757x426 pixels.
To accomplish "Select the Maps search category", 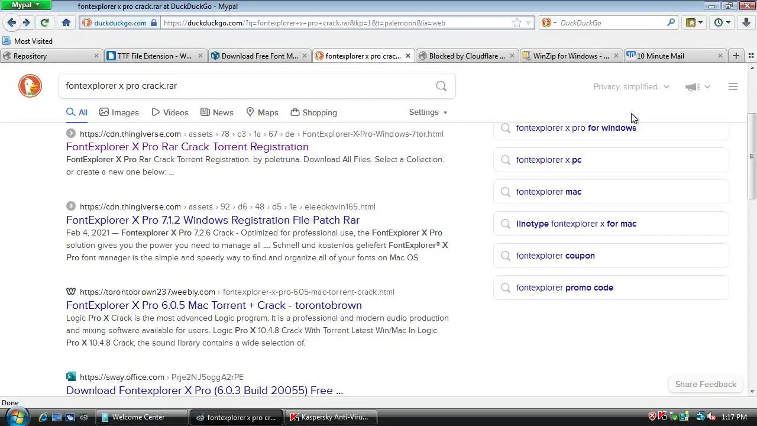I will [x=262, y=112].
